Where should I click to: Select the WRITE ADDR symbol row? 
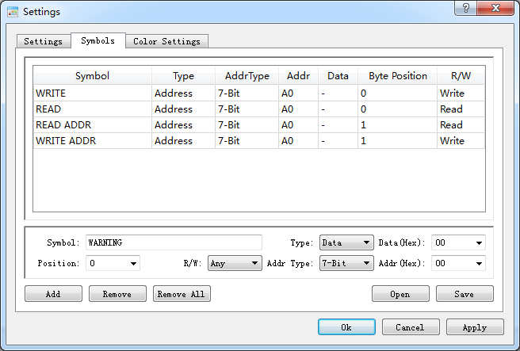coord(259,141)
